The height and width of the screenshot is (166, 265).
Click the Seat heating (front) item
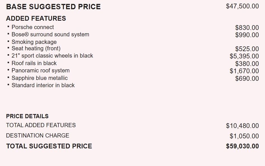coord(36,48)
